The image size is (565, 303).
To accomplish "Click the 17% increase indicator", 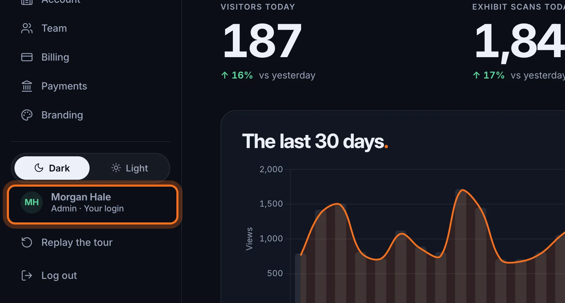I will tap(489, 75).
